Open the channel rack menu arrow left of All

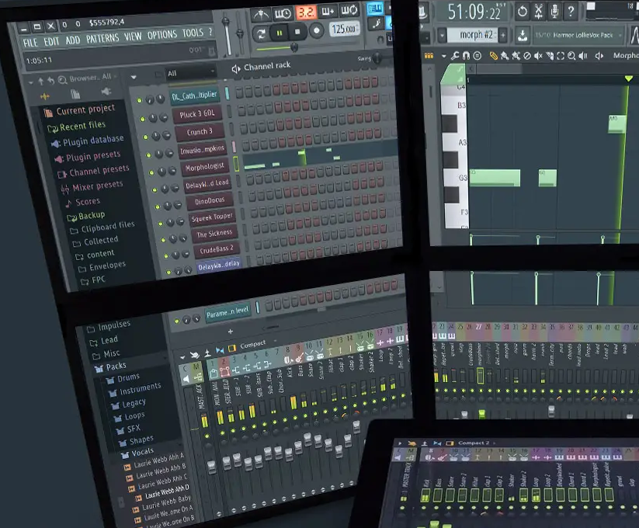point(134,77)
